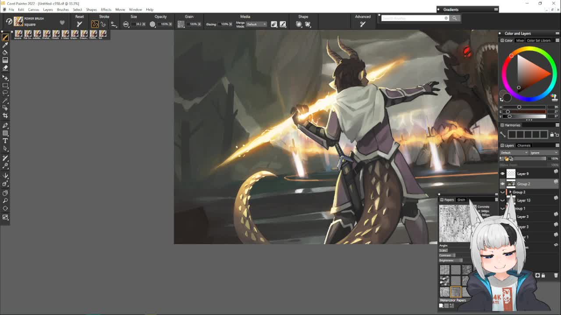
Task: Open Advanced Brush Controls icon
Action: 362,24
